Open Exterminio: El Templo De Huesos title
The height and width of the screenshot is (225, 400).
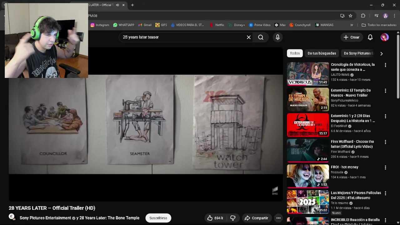point(351,92)
